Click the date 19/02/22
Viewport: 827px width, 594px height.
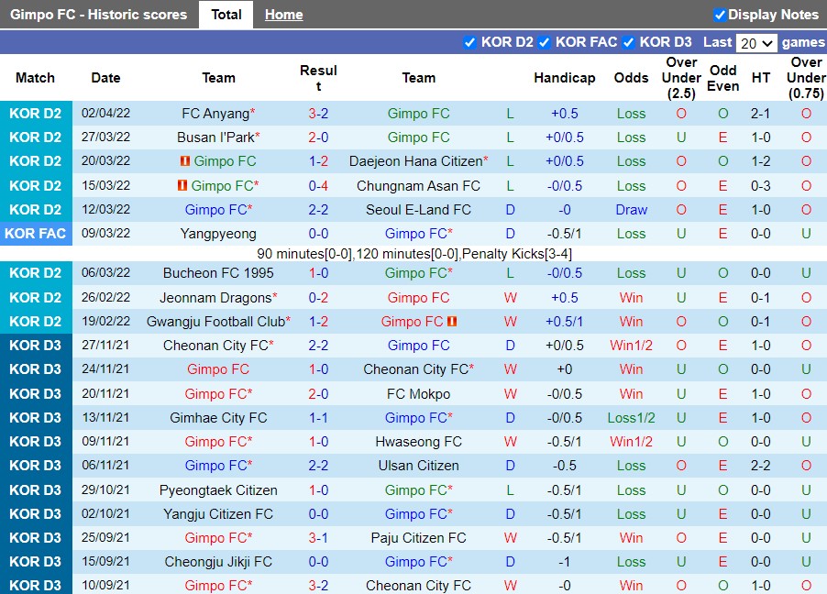point(105,321)
